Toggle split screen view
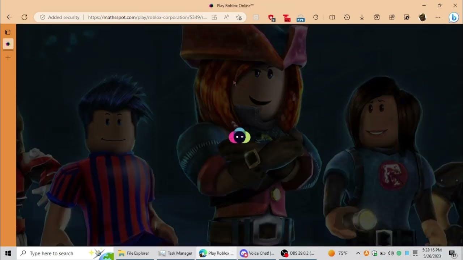This screenshot has height=260, width=463. tap(332, 17)
